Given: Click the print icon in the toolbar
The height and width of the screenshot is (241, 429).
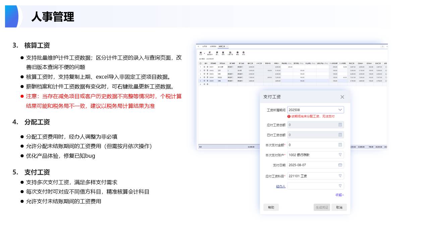Looking at the screenshot, I should [x=200, y=53].
